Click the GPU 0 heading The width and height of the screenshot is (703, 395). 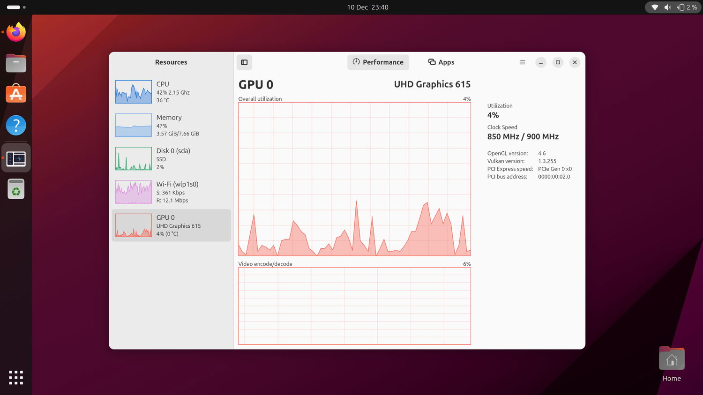[x=256, y=85]
